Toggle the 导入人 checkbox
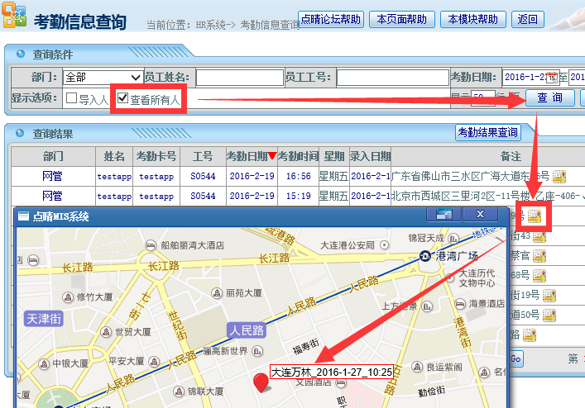The image size is (585, 408). [x=71, y=98]
